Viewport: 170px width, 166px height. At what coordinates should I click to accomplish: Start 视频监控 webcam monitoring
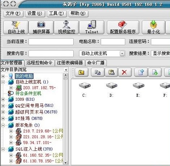tap(66, 27)
